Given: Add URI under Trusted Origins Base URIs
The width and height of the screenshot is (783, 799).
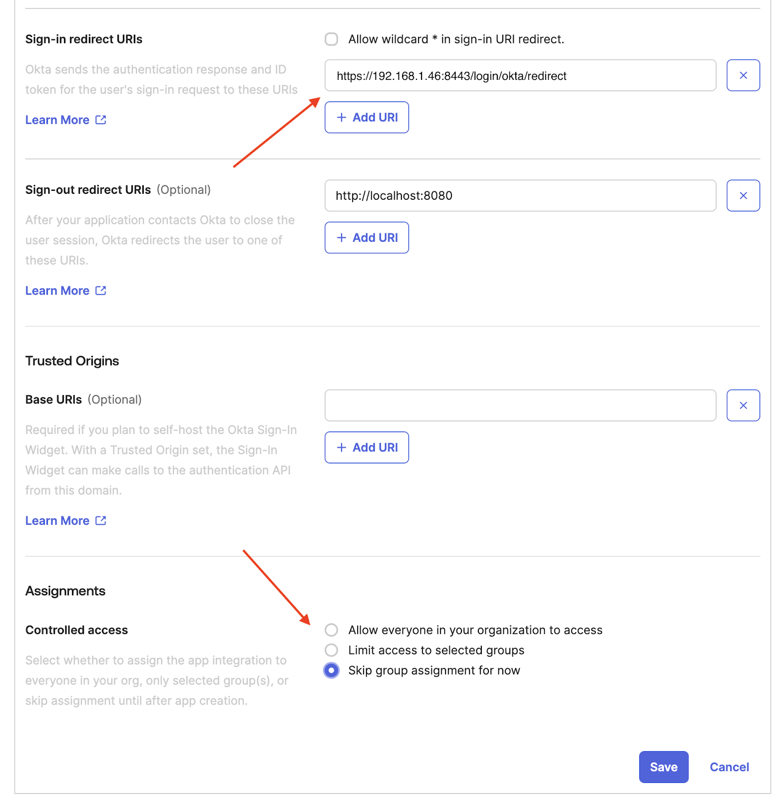Looking at the screenshot, I should tap(367, 447).
